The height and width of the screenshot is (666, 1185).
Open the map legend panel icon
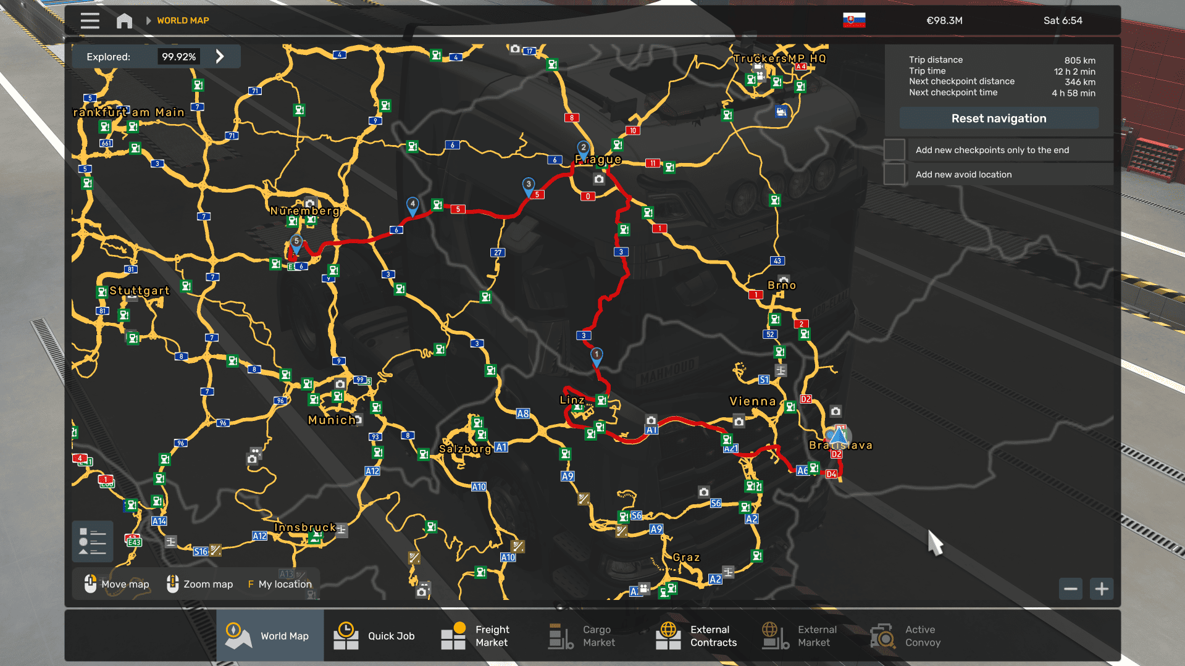[x=93, y=541]
